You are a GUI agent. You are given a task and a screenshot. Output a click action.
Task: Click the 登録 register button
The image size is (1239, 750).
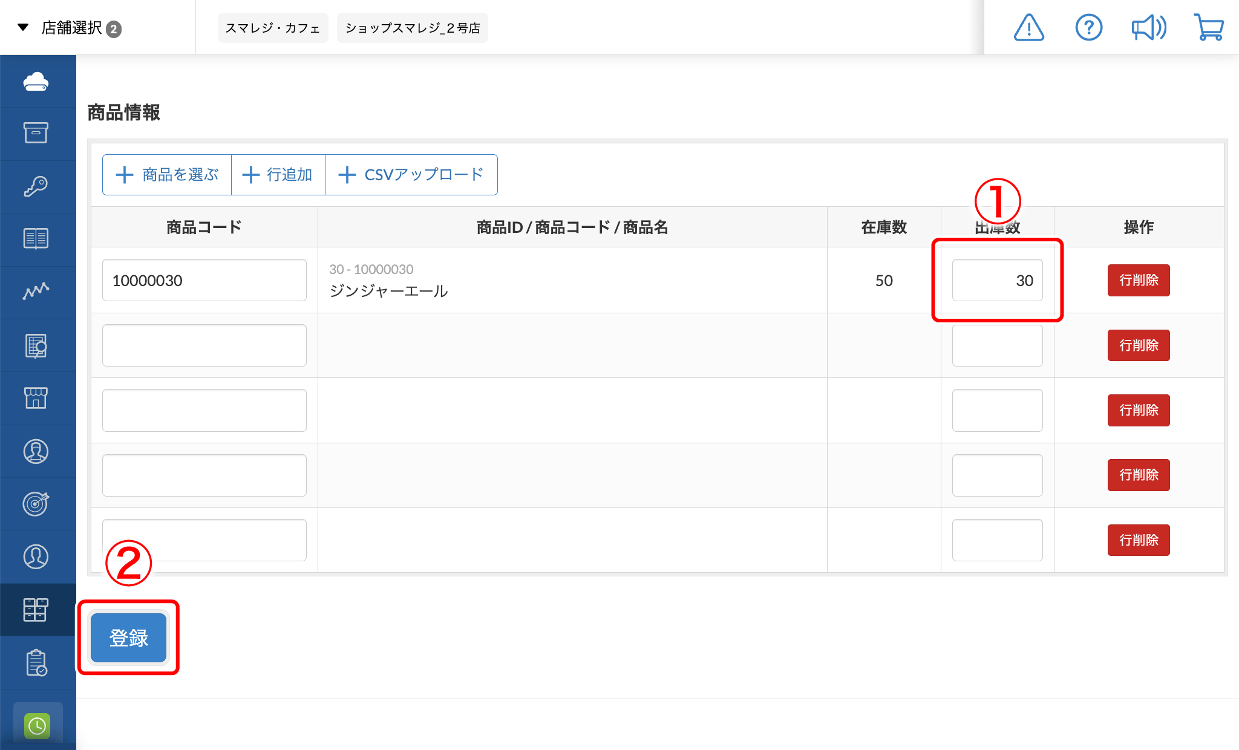click(x=128, y=637)
